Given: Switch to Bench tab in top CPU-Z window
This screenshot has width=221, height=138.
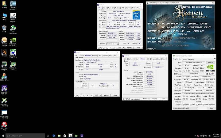Looking at the screenshot, I should 134,8.
